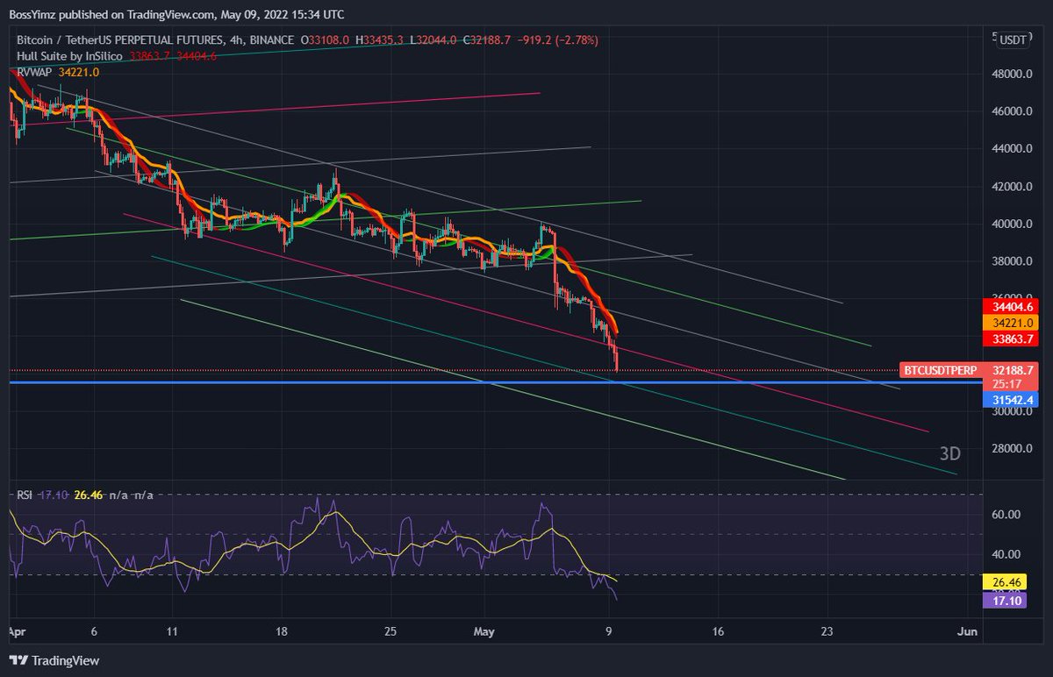Image resolution: width=1053 pixels, height=677 pixels.
Task: Click the 23 date axis label
Action: tap(827, 631)
